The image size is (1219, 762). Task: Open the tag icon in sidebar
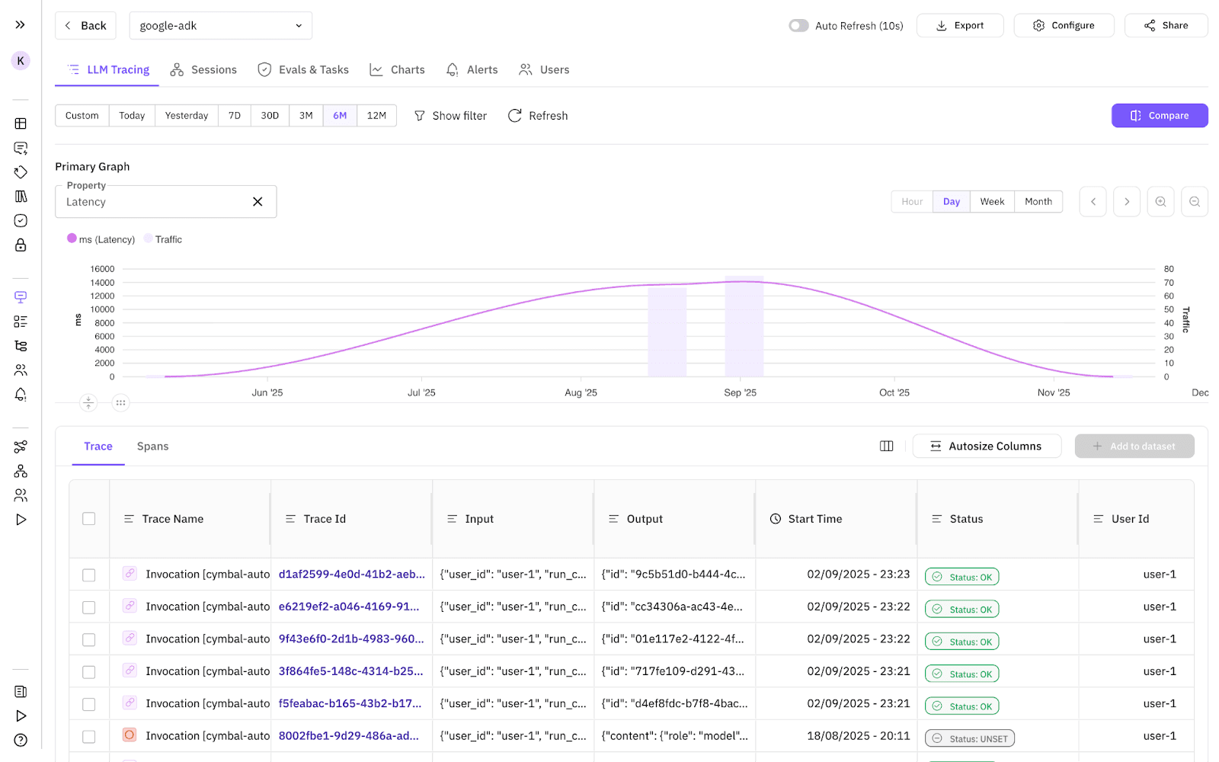(x=21, y=172)
